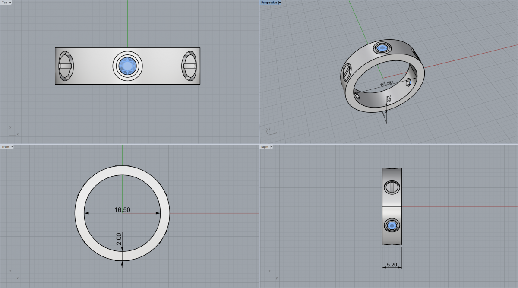The image size is (518, 288).
Task: Expand the Front viewport dropdown arrow
Action: click(x=12, y=147)
